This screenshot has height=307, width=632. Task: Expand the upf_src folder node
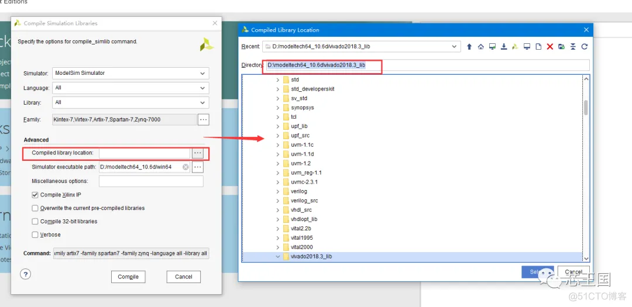[278, 135]
